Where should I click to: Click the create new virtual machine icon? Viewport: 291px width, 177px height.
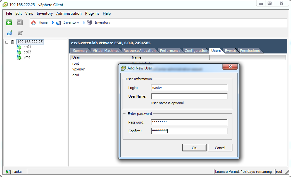tap(10, 33)
